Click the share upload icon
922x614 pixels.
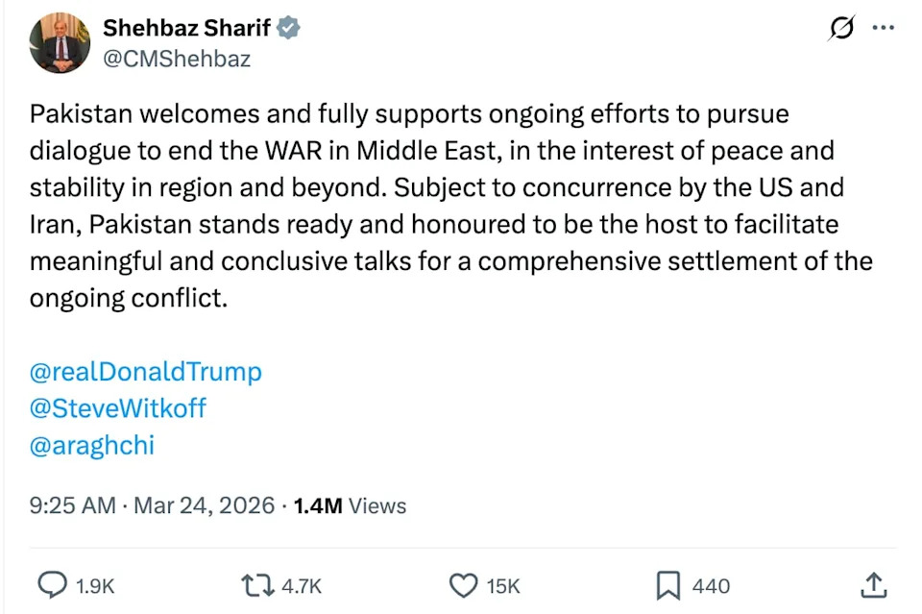[x=872, y=584]
